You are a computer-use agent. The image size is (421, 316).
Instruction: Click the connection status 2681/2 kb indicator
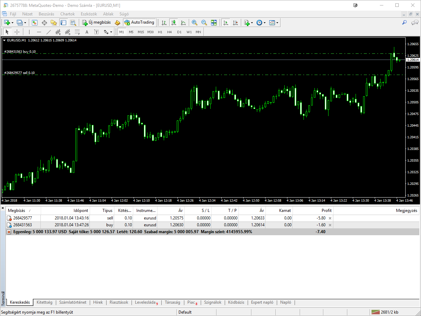point(385,312)
